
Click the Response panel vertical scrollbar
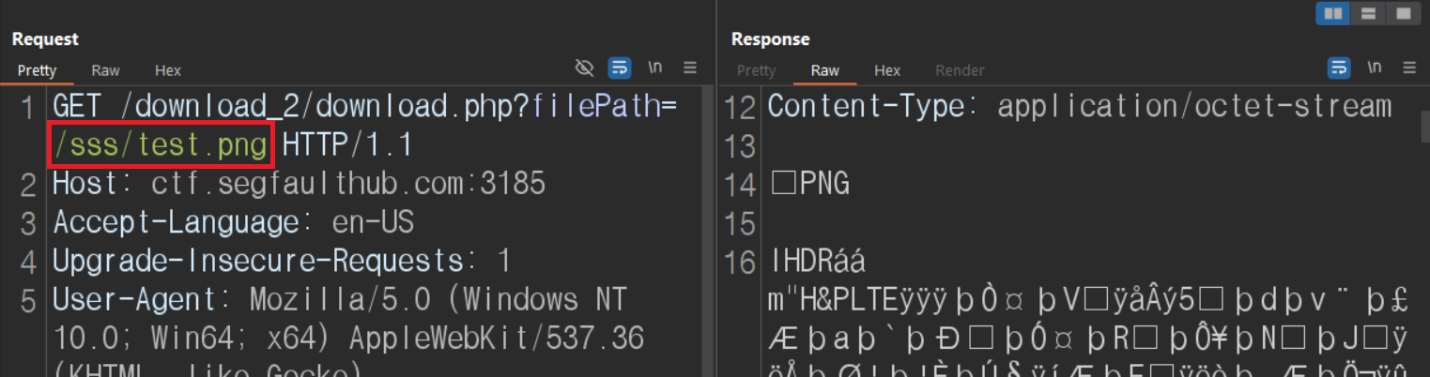click(1424, 127)
